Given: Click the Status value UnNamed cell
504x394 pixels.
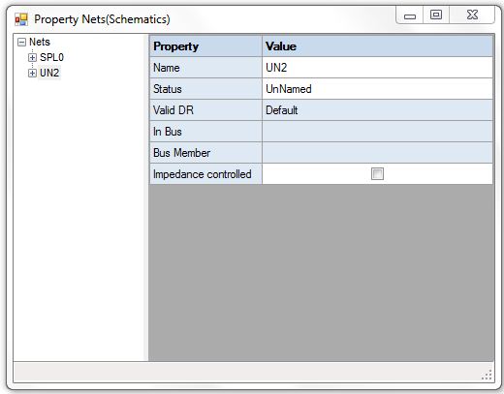Looking at the screenshot, I should point(377,89).
